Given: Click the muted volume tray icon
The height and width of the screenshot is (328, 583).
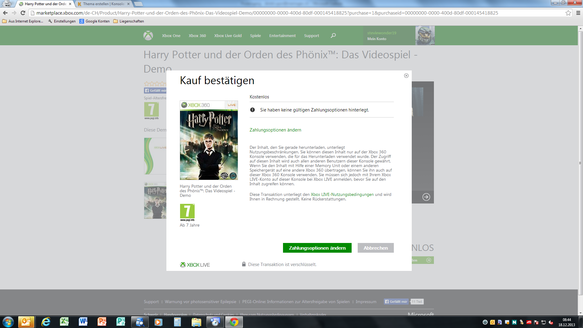Looking at the screenshot, I should tap(551, 322).
